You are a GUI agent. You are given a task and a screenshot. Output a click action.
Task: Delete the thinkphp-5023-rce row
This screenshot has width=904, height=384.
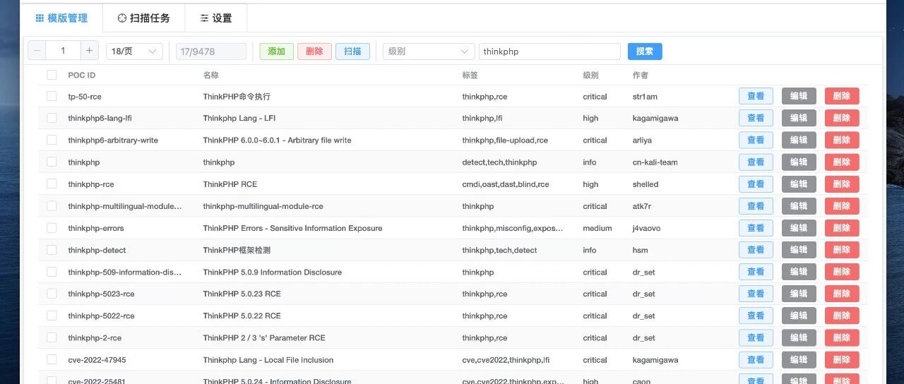[842, 294]
